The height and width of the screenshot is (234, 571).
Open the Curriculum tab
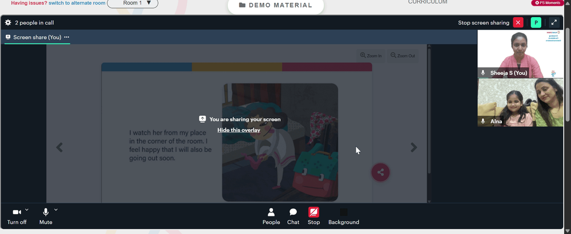click(428, 2)
